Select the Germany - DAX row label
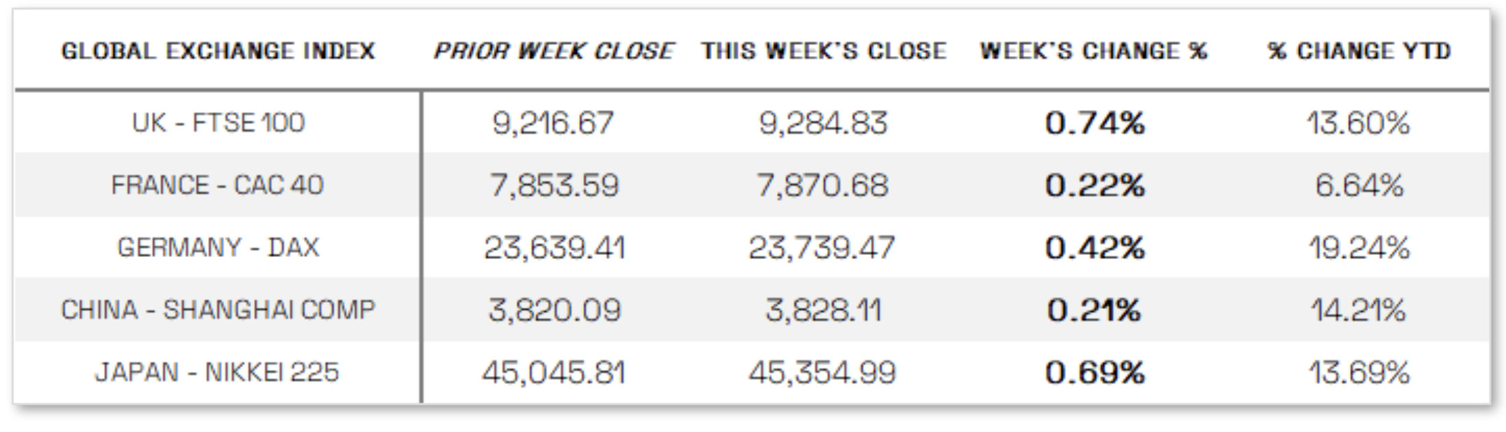Screen dimensions: 1506x432 coord(218,247)
